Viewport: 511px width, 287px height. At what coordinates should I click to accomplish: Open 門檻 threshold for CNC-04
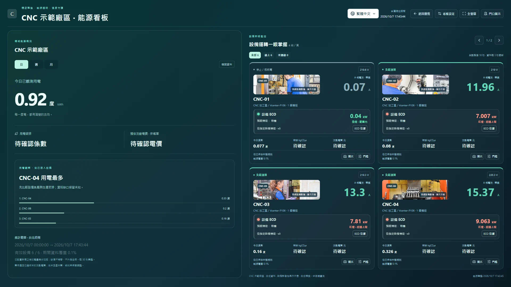click(492, 262)
